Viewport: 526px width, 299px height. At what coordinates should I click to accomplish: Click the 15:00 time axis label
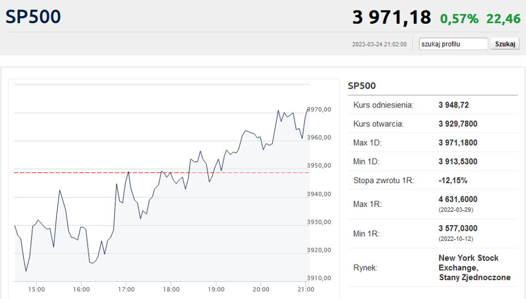pyautogui.click(x=36, y=289)
